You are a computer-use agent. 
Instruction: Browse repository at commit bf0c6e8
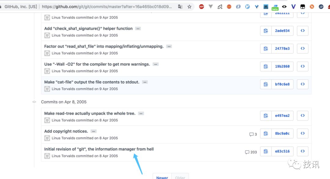[302, 84]
